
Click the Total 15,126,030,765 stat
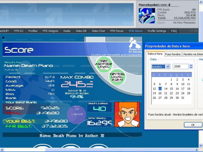click(176, 18)
